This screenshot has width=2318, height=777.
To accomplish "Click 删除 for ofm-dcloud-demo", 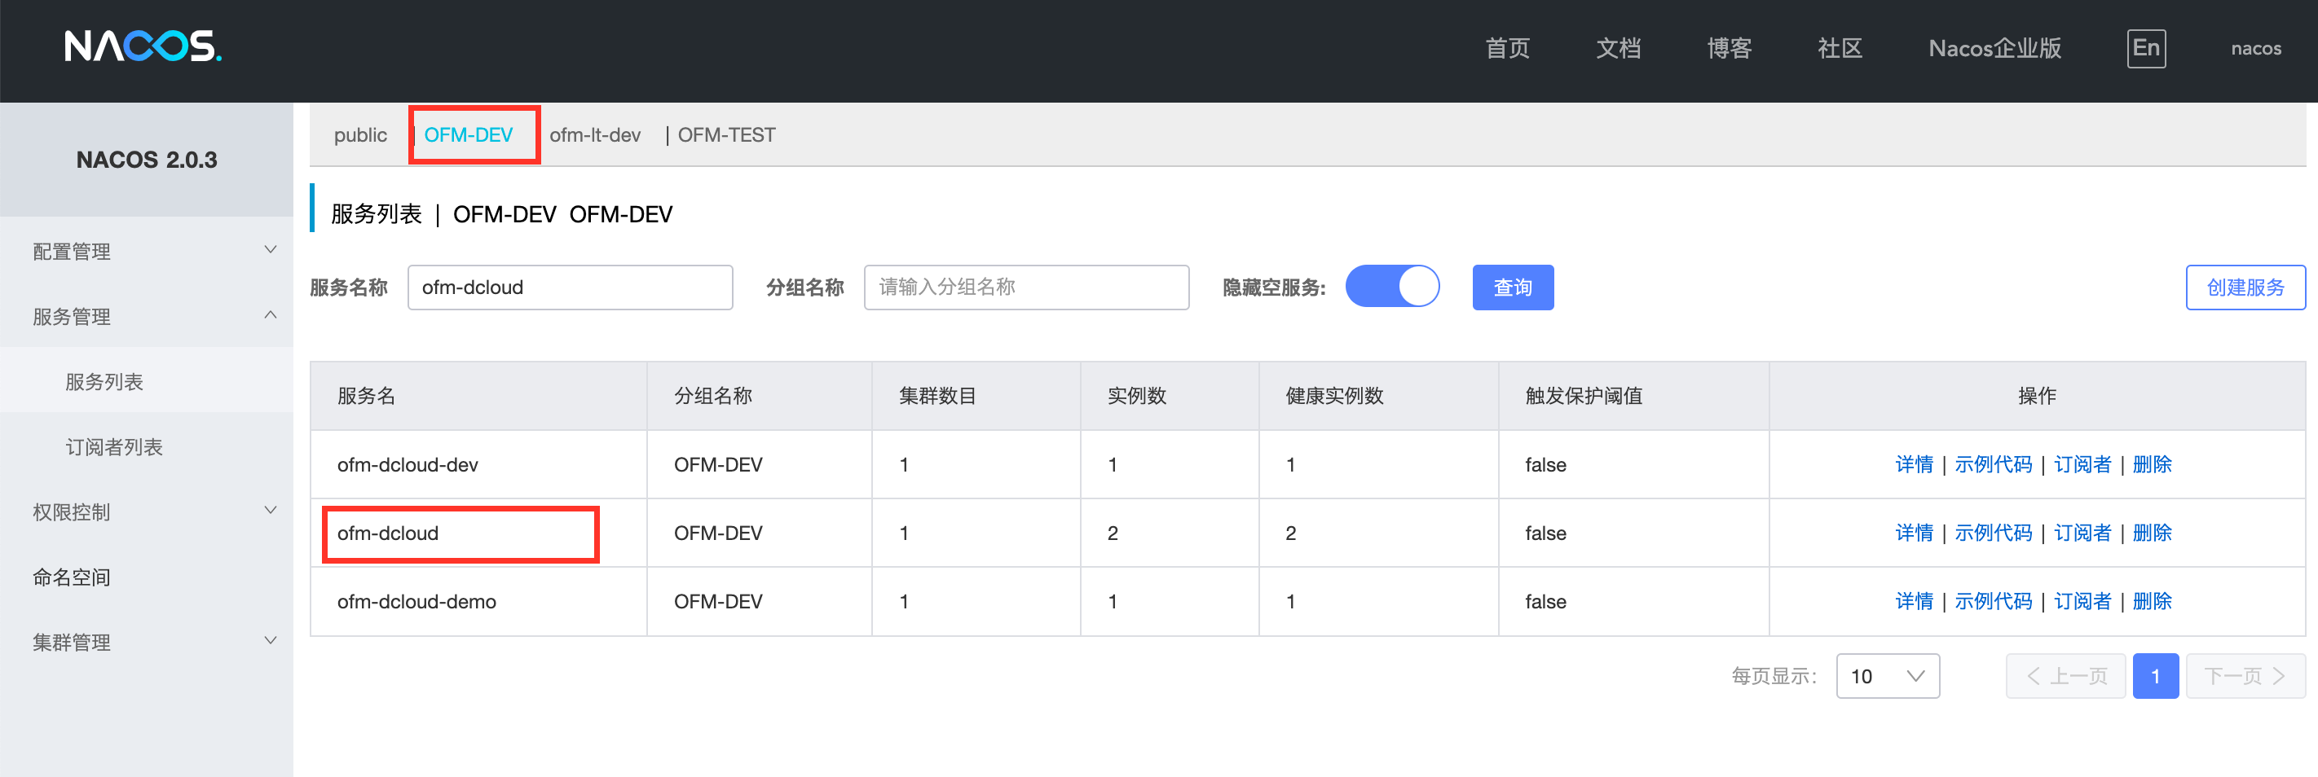I will (2152, 601).
